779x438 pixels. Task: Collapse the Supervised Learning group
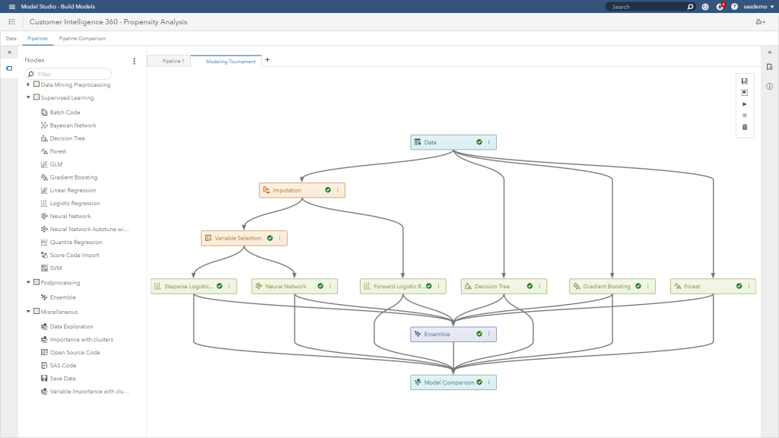(28, 97)
